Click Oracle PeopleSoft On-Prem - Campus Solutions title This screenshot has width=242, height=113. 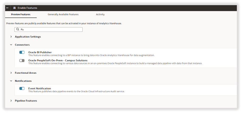(58, 60)
